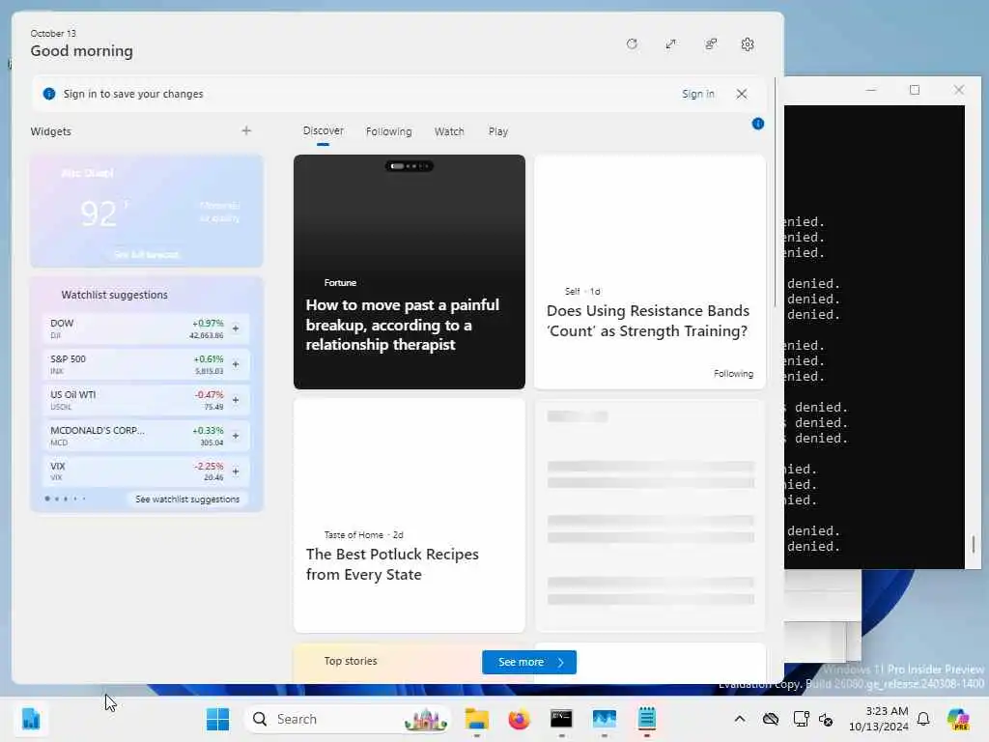Image resolution: width=989 pixels, height=742 pixels.
Task: Click watchlist pagination dots
Action: 65,499
